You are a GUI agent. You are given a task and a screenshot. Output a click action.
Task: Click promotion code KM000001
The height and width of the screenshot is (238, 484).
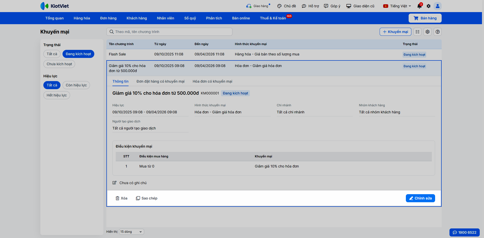tap(210, 93)
